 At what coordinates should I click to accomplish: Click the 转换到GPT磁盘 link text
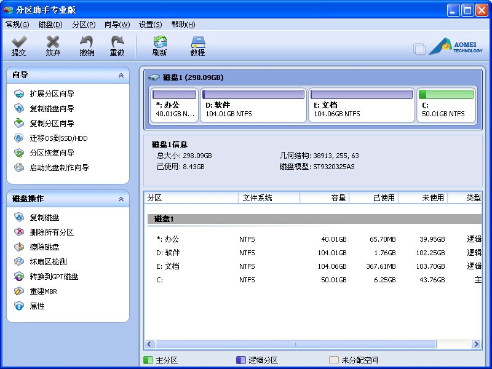[x=54, y=276]
